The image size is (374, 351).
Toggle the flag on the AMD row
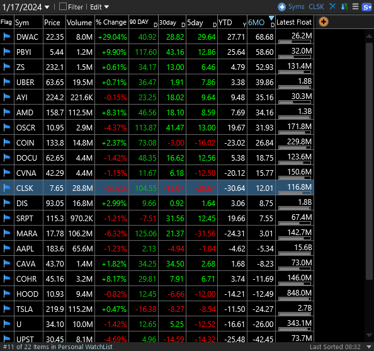(7, 112)
